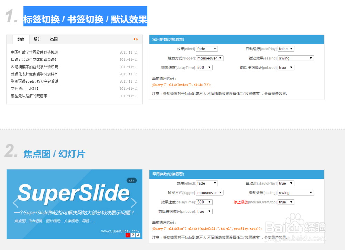This screenshot has height=250, width=345.
Task: Click heading 标签切换 / 书签切换 / 默认效果
Action: [x=85, y=19]
